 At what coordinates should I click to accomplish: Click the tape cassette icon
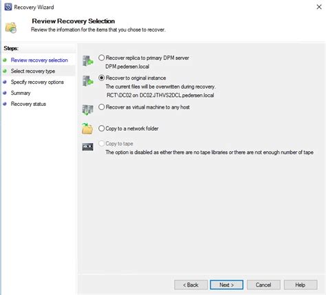point(87,146)
